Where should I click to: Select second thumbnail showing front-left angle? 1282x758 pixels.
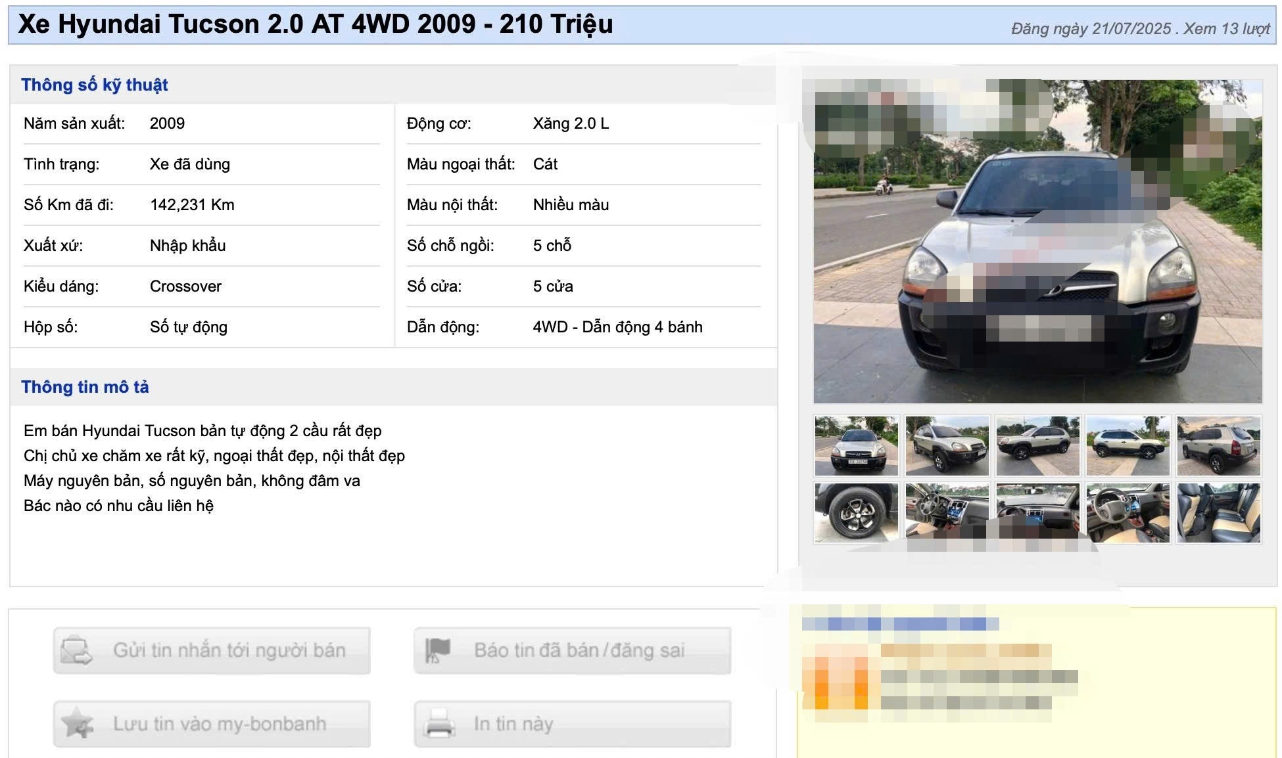(947, 446)
